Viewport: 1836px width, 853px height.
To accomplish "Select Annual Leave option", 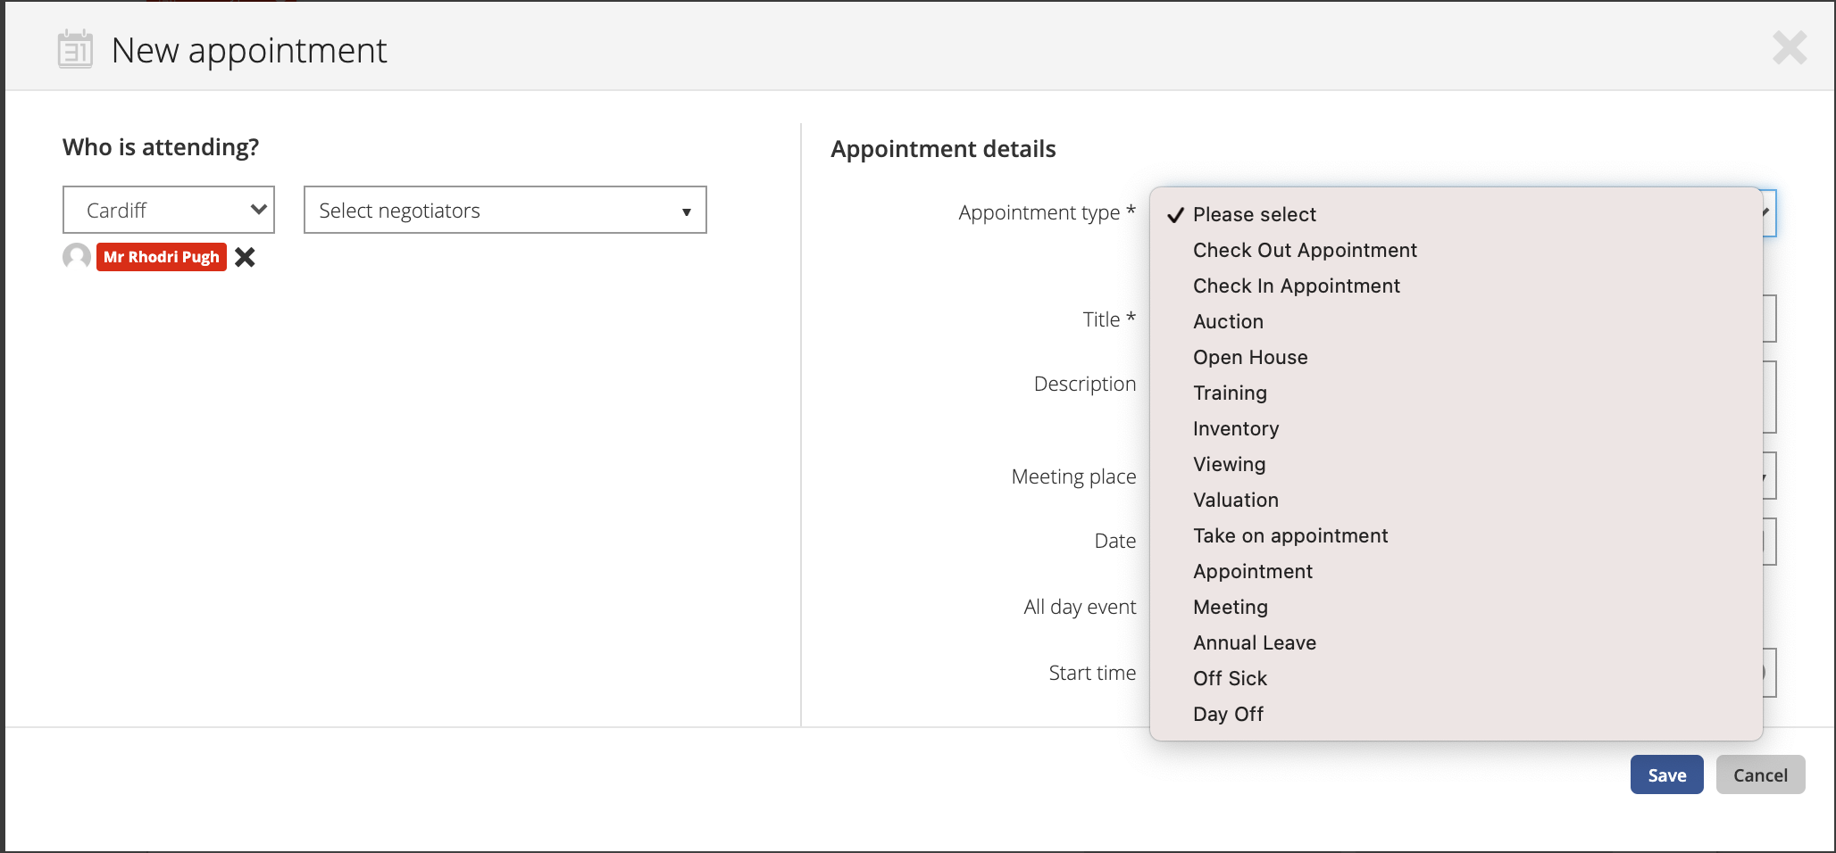I will click(x=1456, y=642).
